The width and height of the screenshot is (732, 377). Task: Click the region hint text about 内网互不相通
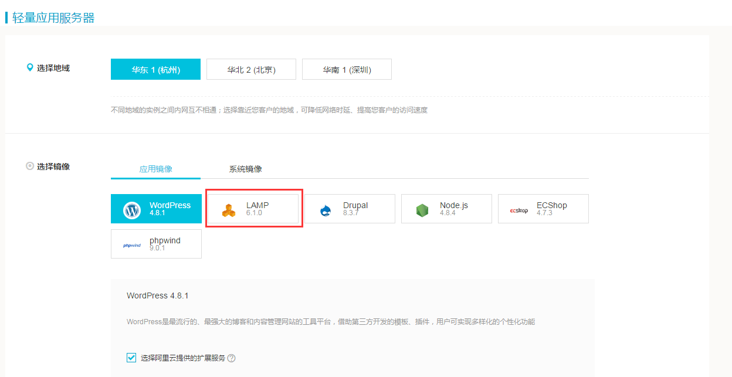269,110
